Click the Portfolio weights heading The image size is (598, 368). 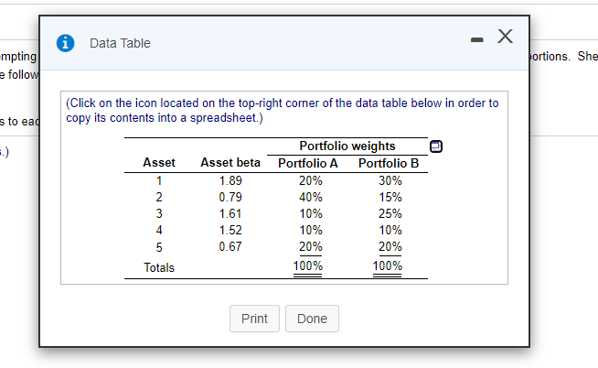coord(347,146)
